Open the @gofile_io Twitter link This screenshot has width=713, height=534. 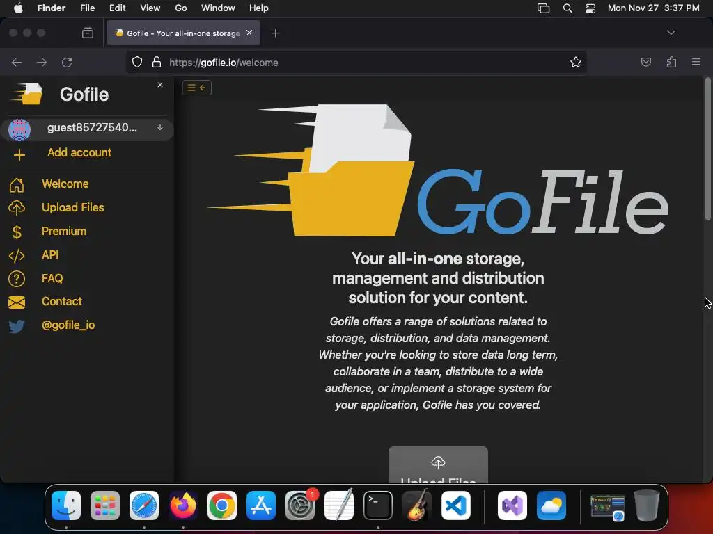[x=68, y=325]
